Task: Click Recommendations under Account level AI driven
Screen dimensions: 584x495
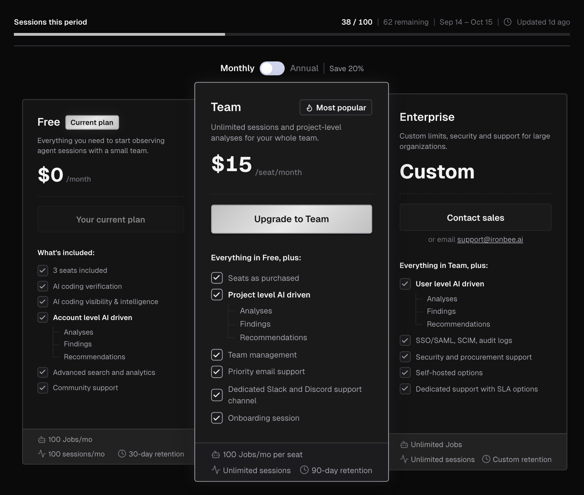Action: coord(94,357)
